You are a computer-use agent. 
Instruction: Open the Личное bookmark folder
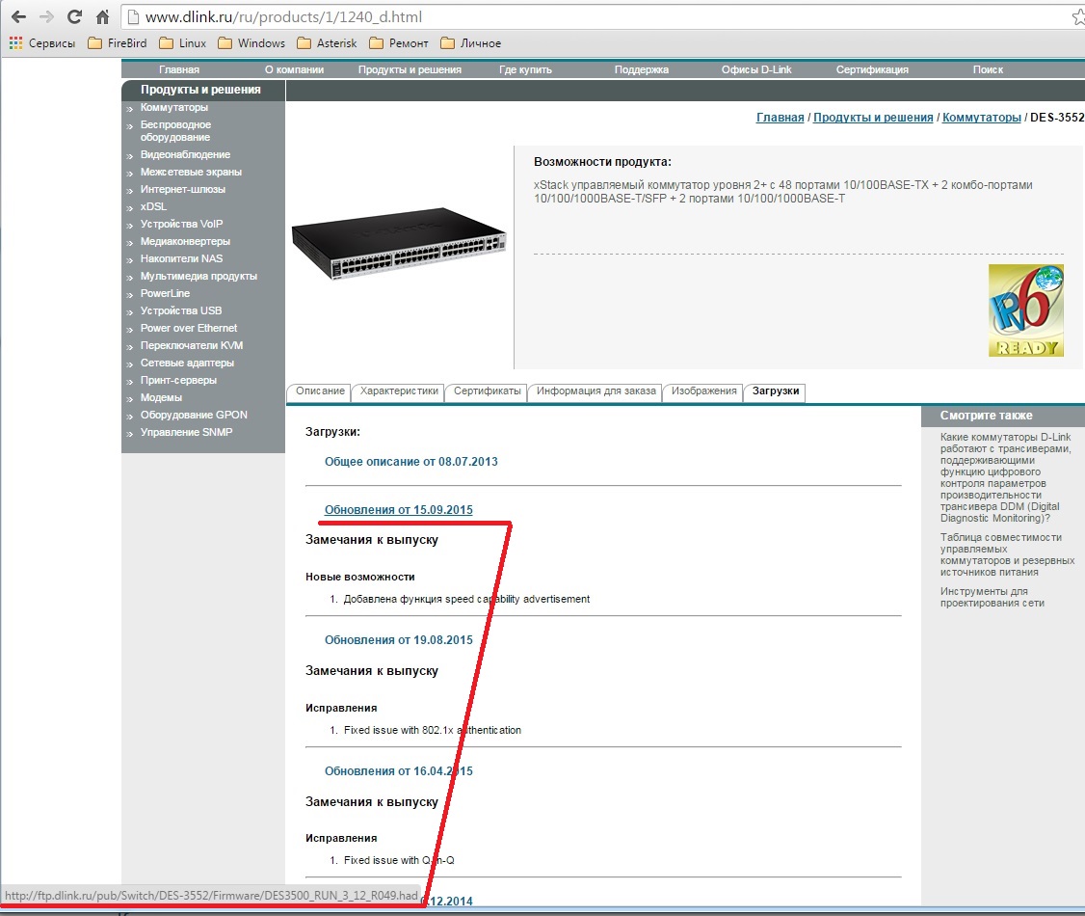click(x=470, y=43)
